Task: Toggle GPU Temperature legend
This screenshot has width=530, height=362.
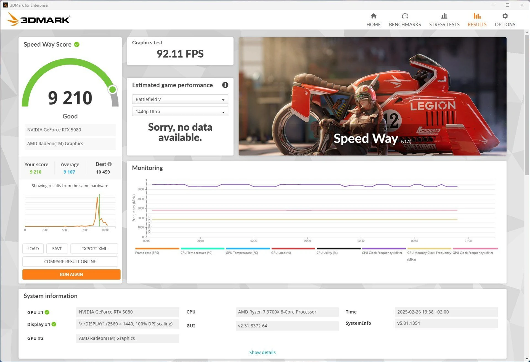Action: [x=248, y=251]
